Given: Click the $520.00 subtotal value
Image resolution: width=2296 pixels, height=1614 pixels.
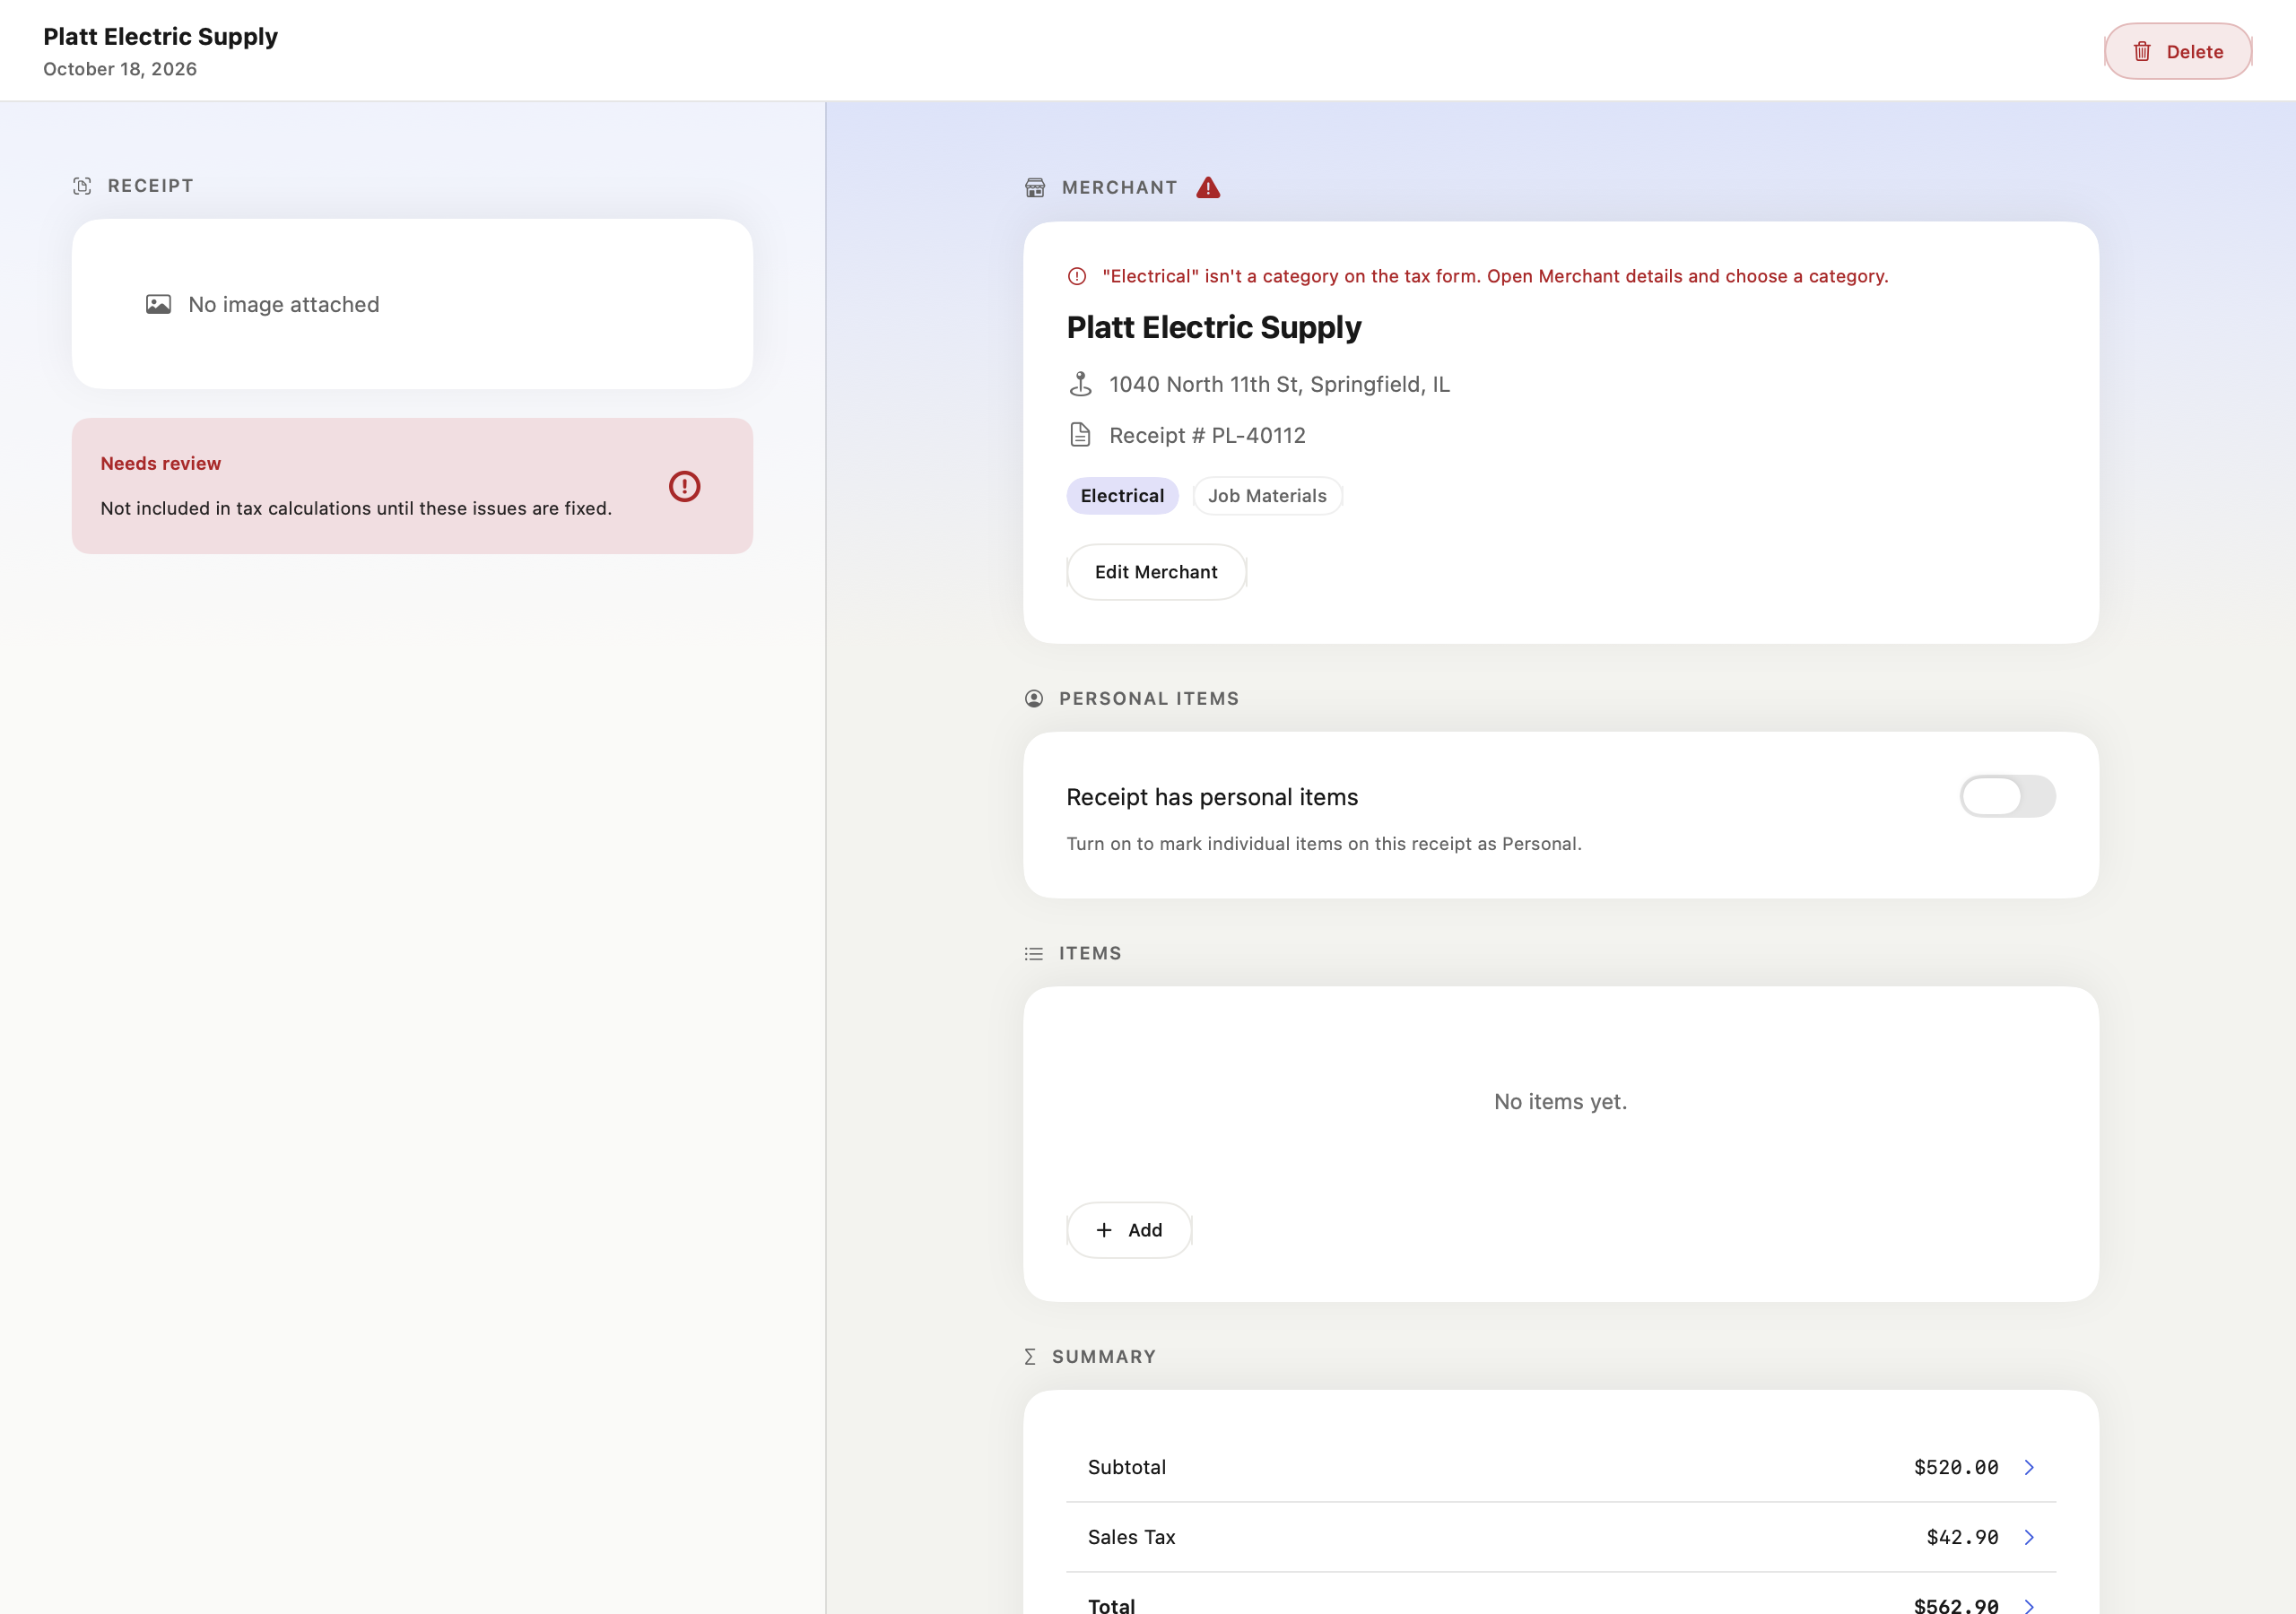Looking at the screenshot, I should click(x=1956, y=1467).
